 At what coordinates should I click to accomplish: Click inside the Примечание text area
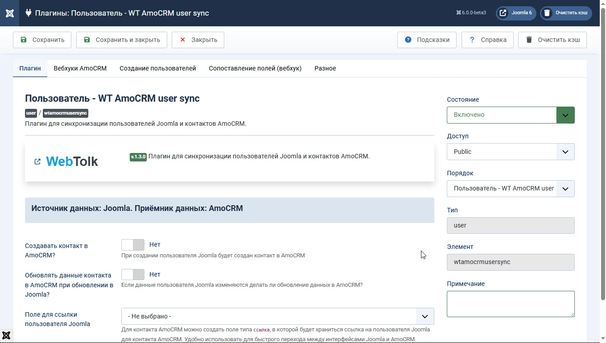tap(510, 304)
